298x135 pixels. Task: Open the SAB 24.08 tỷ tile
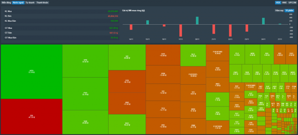85,122
